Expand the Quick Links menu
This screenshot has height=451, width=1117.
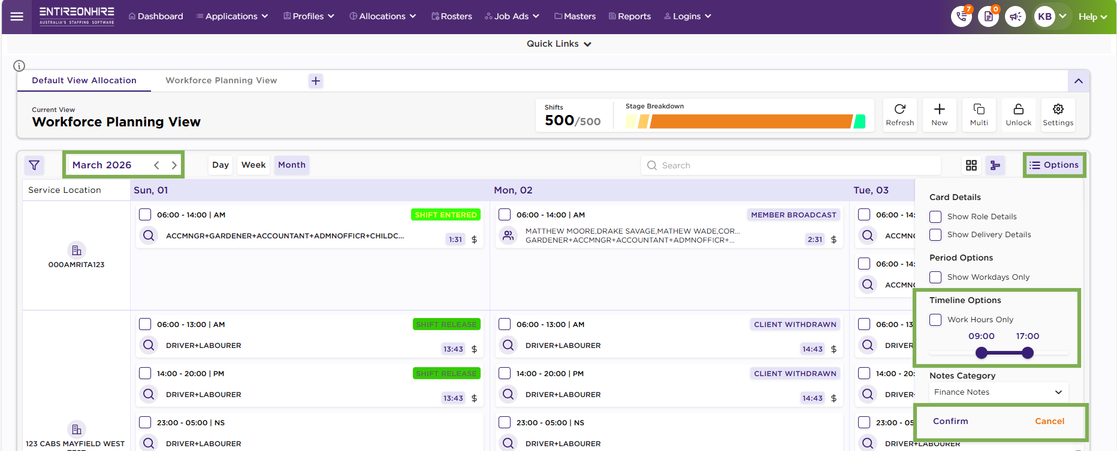pos(558,44)
